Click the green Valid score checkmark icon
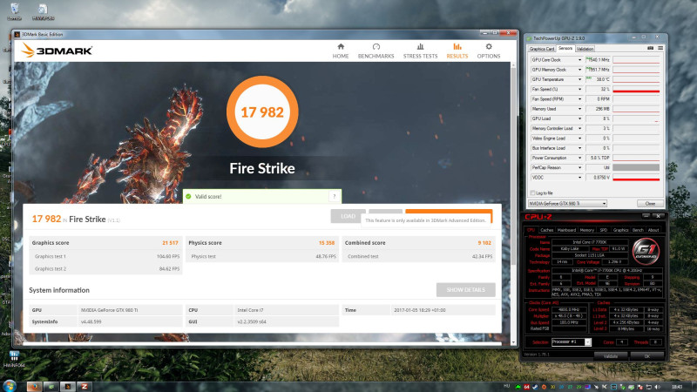 (x=188, y=197)
